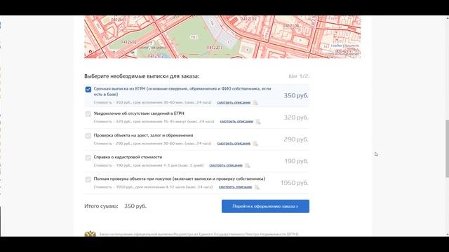Open description link for Срочная выписка из ЕГРН
The image size is (449, 252).
point(234,102)
